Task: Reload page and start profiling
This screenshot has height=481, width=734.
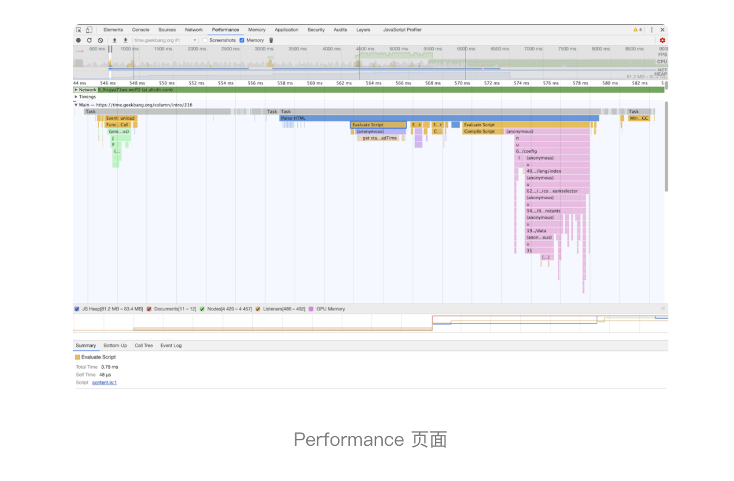Action: click(89, 40)
